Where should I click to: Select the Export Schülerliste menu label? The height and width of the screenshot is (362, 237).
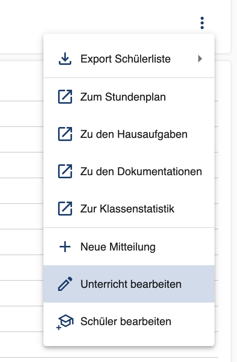coord(125,59)
